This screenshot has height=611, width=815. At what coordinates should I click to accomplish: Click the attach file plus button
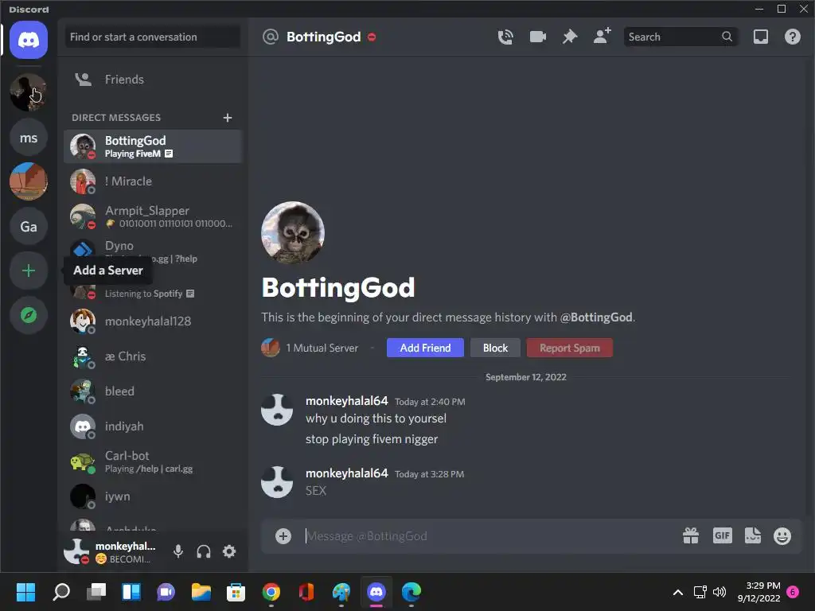[283, 535]
